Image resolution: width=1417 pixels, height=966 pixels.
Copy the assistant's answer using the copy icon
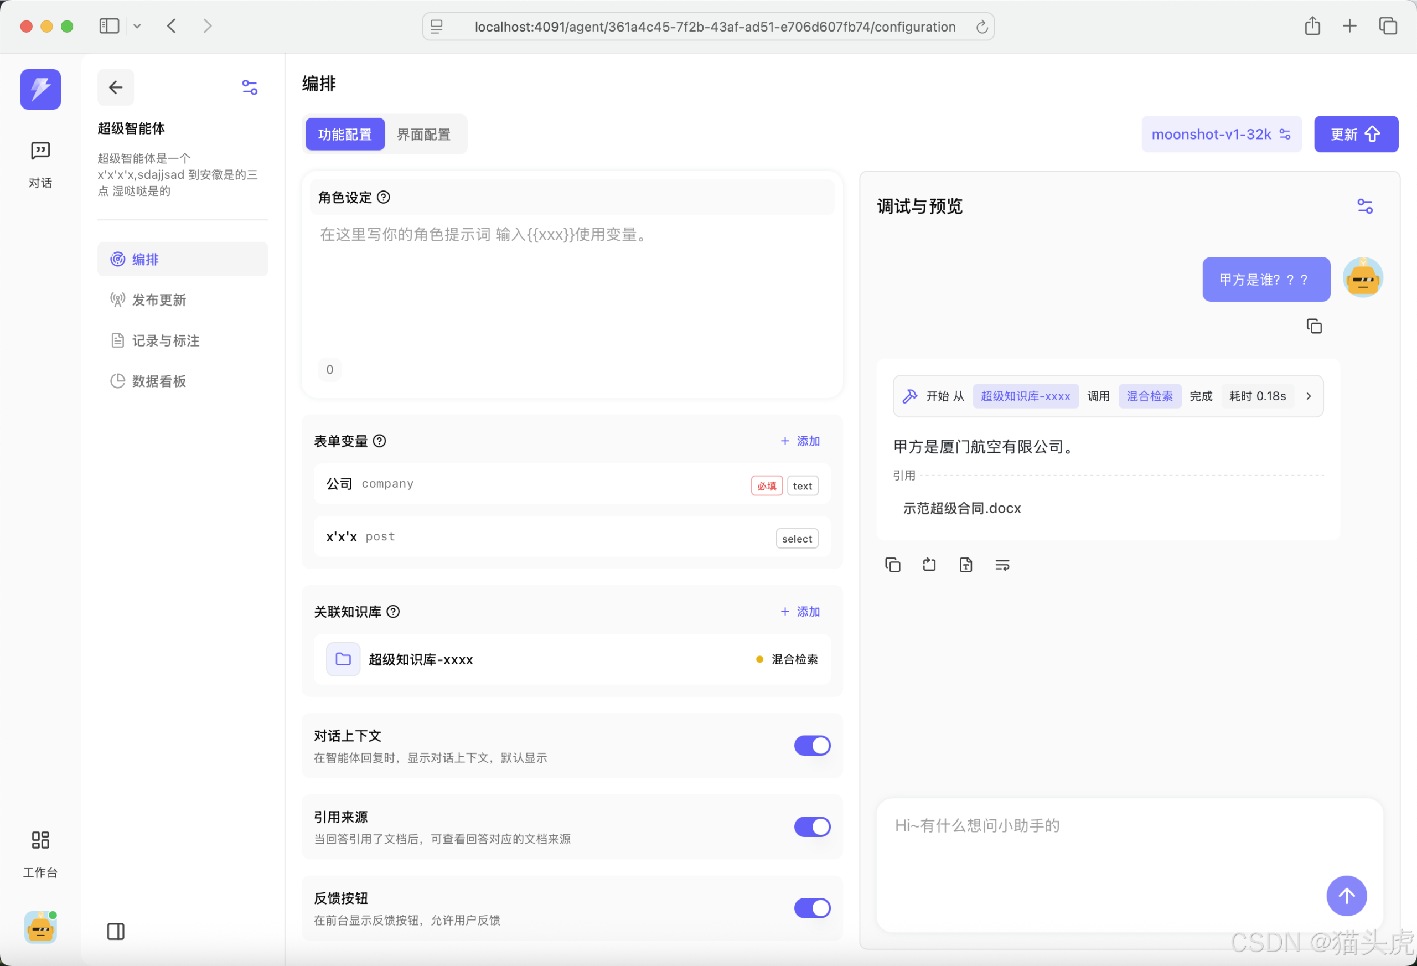click(x=893, y=564)
